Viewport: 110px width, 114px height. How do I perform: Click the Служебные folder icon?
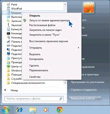(x=8, y=79)
